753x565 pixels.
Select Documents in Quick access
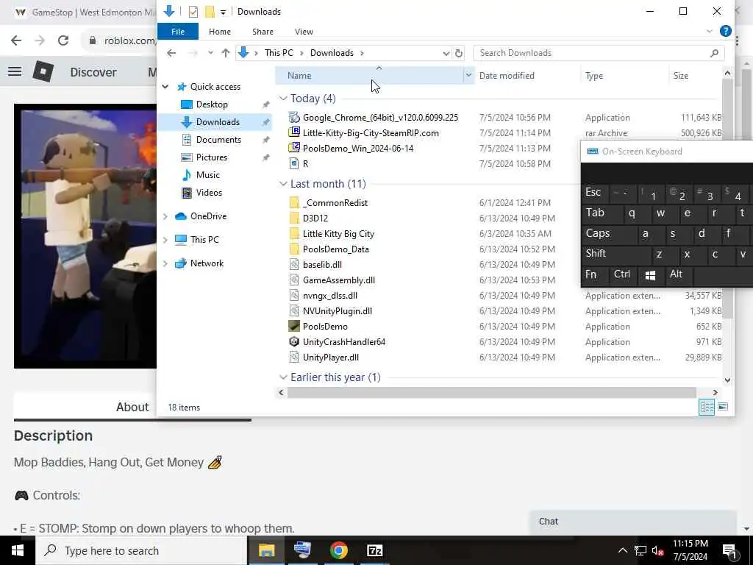point(218,140)
